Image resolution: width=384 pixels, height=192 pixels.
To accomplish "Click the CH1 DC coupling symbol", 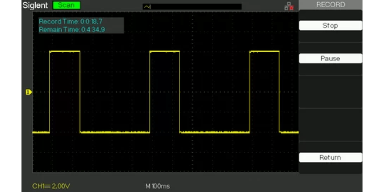I will [48, 186].
